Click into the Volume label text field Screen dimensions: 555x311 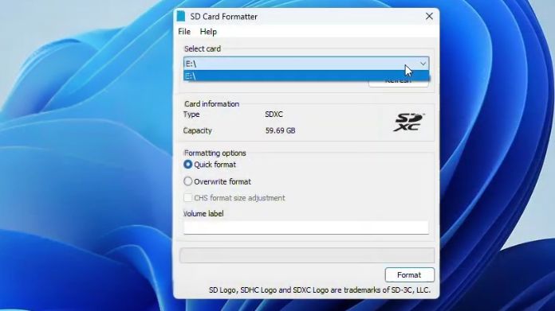pos(306,227)
